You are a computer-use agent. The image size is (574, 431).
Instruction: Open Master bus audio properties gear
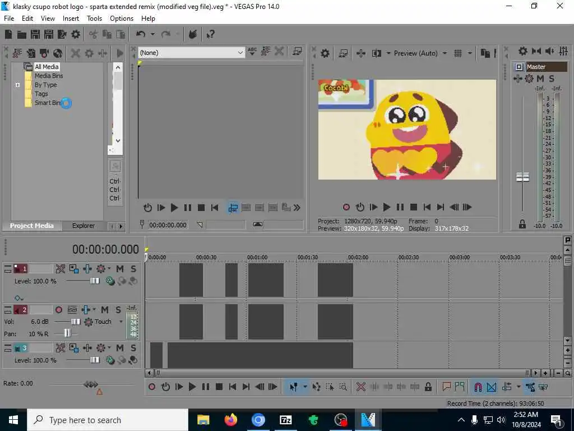(523, 51)
